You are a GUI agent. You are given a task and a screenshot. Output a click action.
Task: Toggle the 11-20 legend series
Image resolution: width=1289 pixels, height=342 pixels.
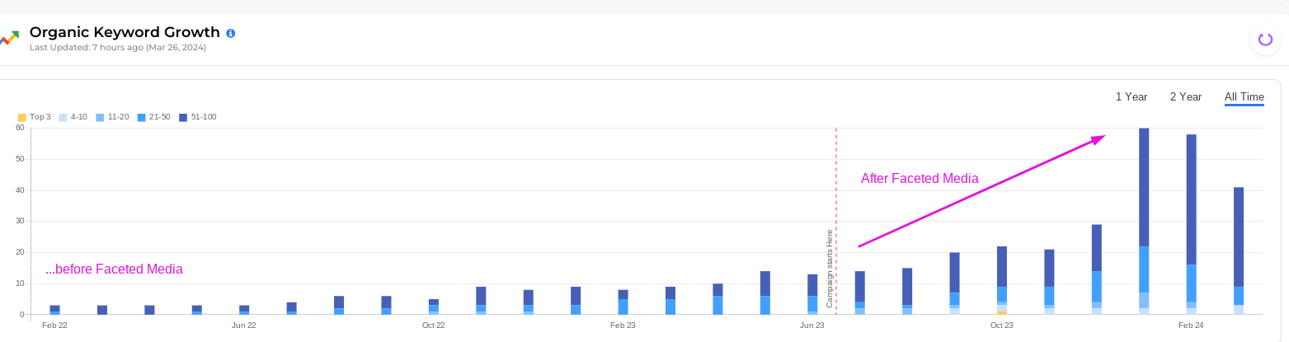[x=112, y=117]
